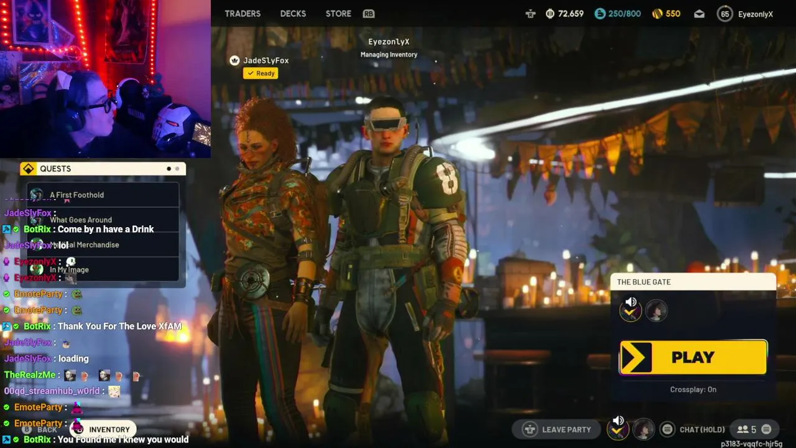Open the A First Foothold quest
Screen dimensions: 796x448
[x=103, y=195]
